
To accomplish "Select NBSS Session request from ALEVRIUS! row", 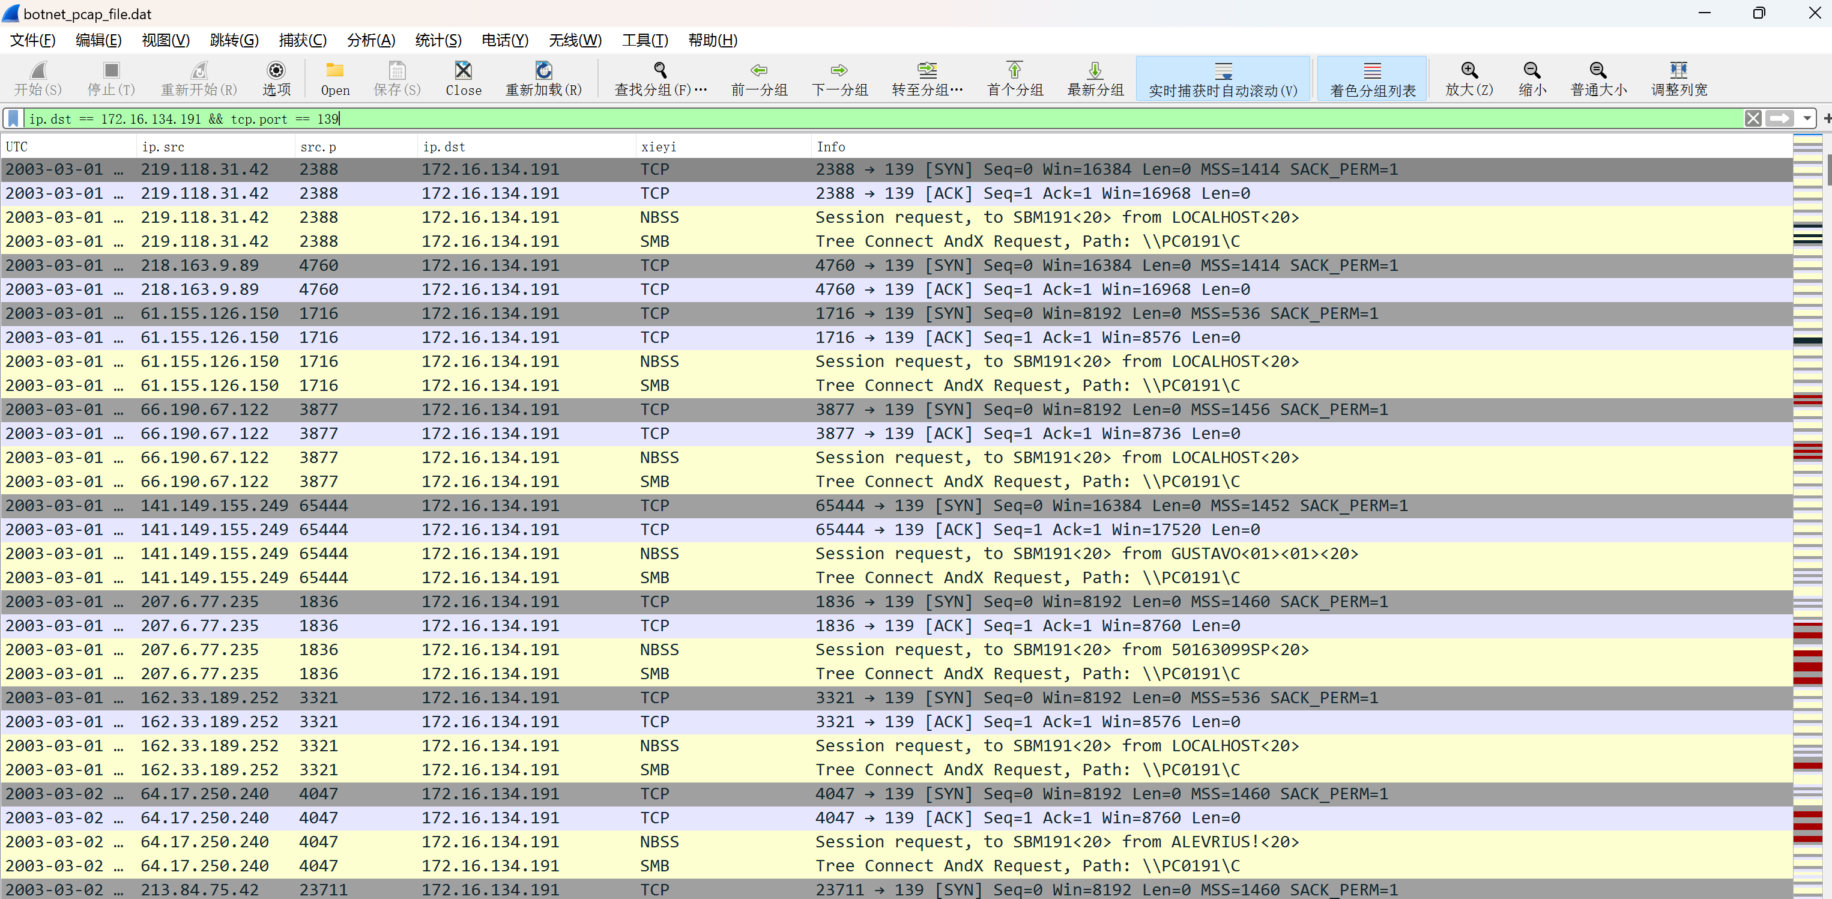I will (896, 841).
